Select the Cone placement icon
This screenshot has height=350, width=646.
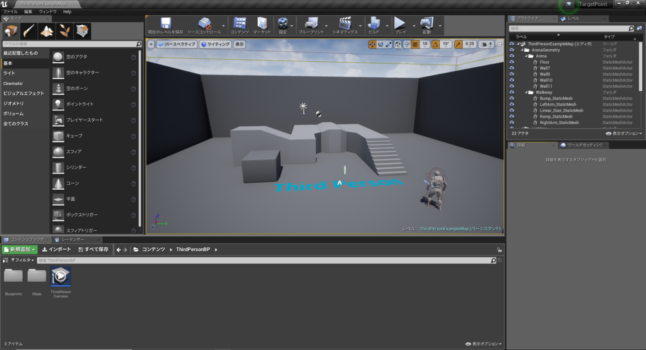point(58,184)
